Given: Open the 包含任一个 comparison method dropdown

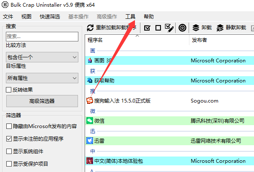Looking at the screenshot, I should click(42, 57).
